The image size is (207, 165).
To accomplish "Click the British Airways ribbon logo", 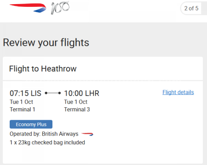I will [x=28, y=8].
